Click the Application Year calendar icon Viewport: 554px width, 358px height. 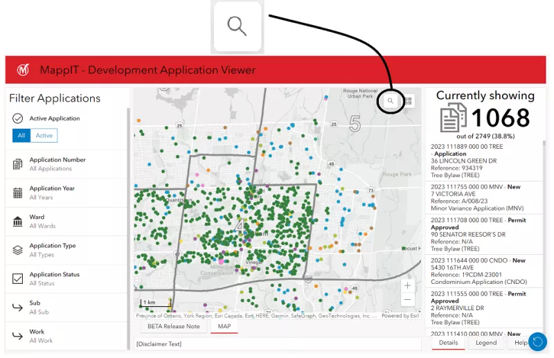(18, 193)
